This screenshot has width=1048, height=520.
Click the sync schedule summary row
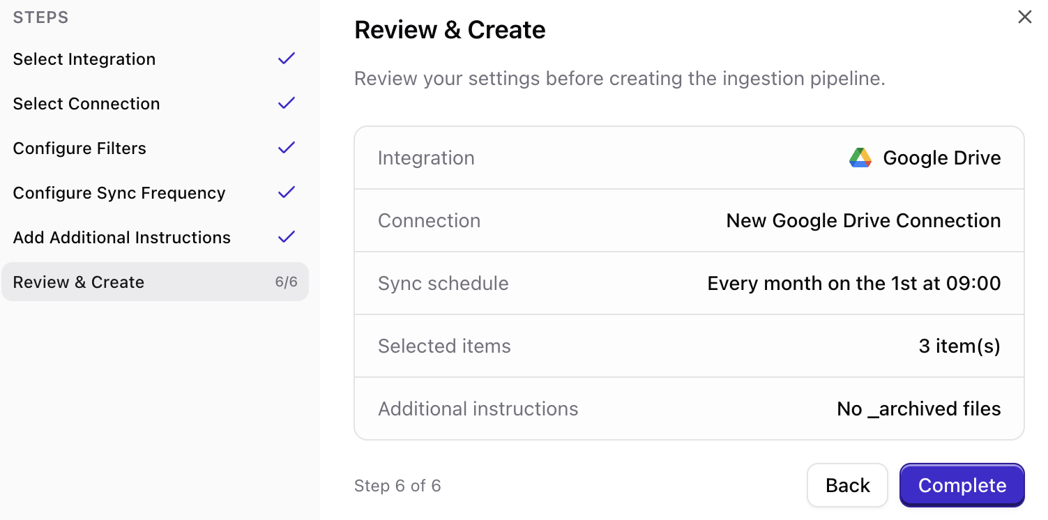(689, 283)
